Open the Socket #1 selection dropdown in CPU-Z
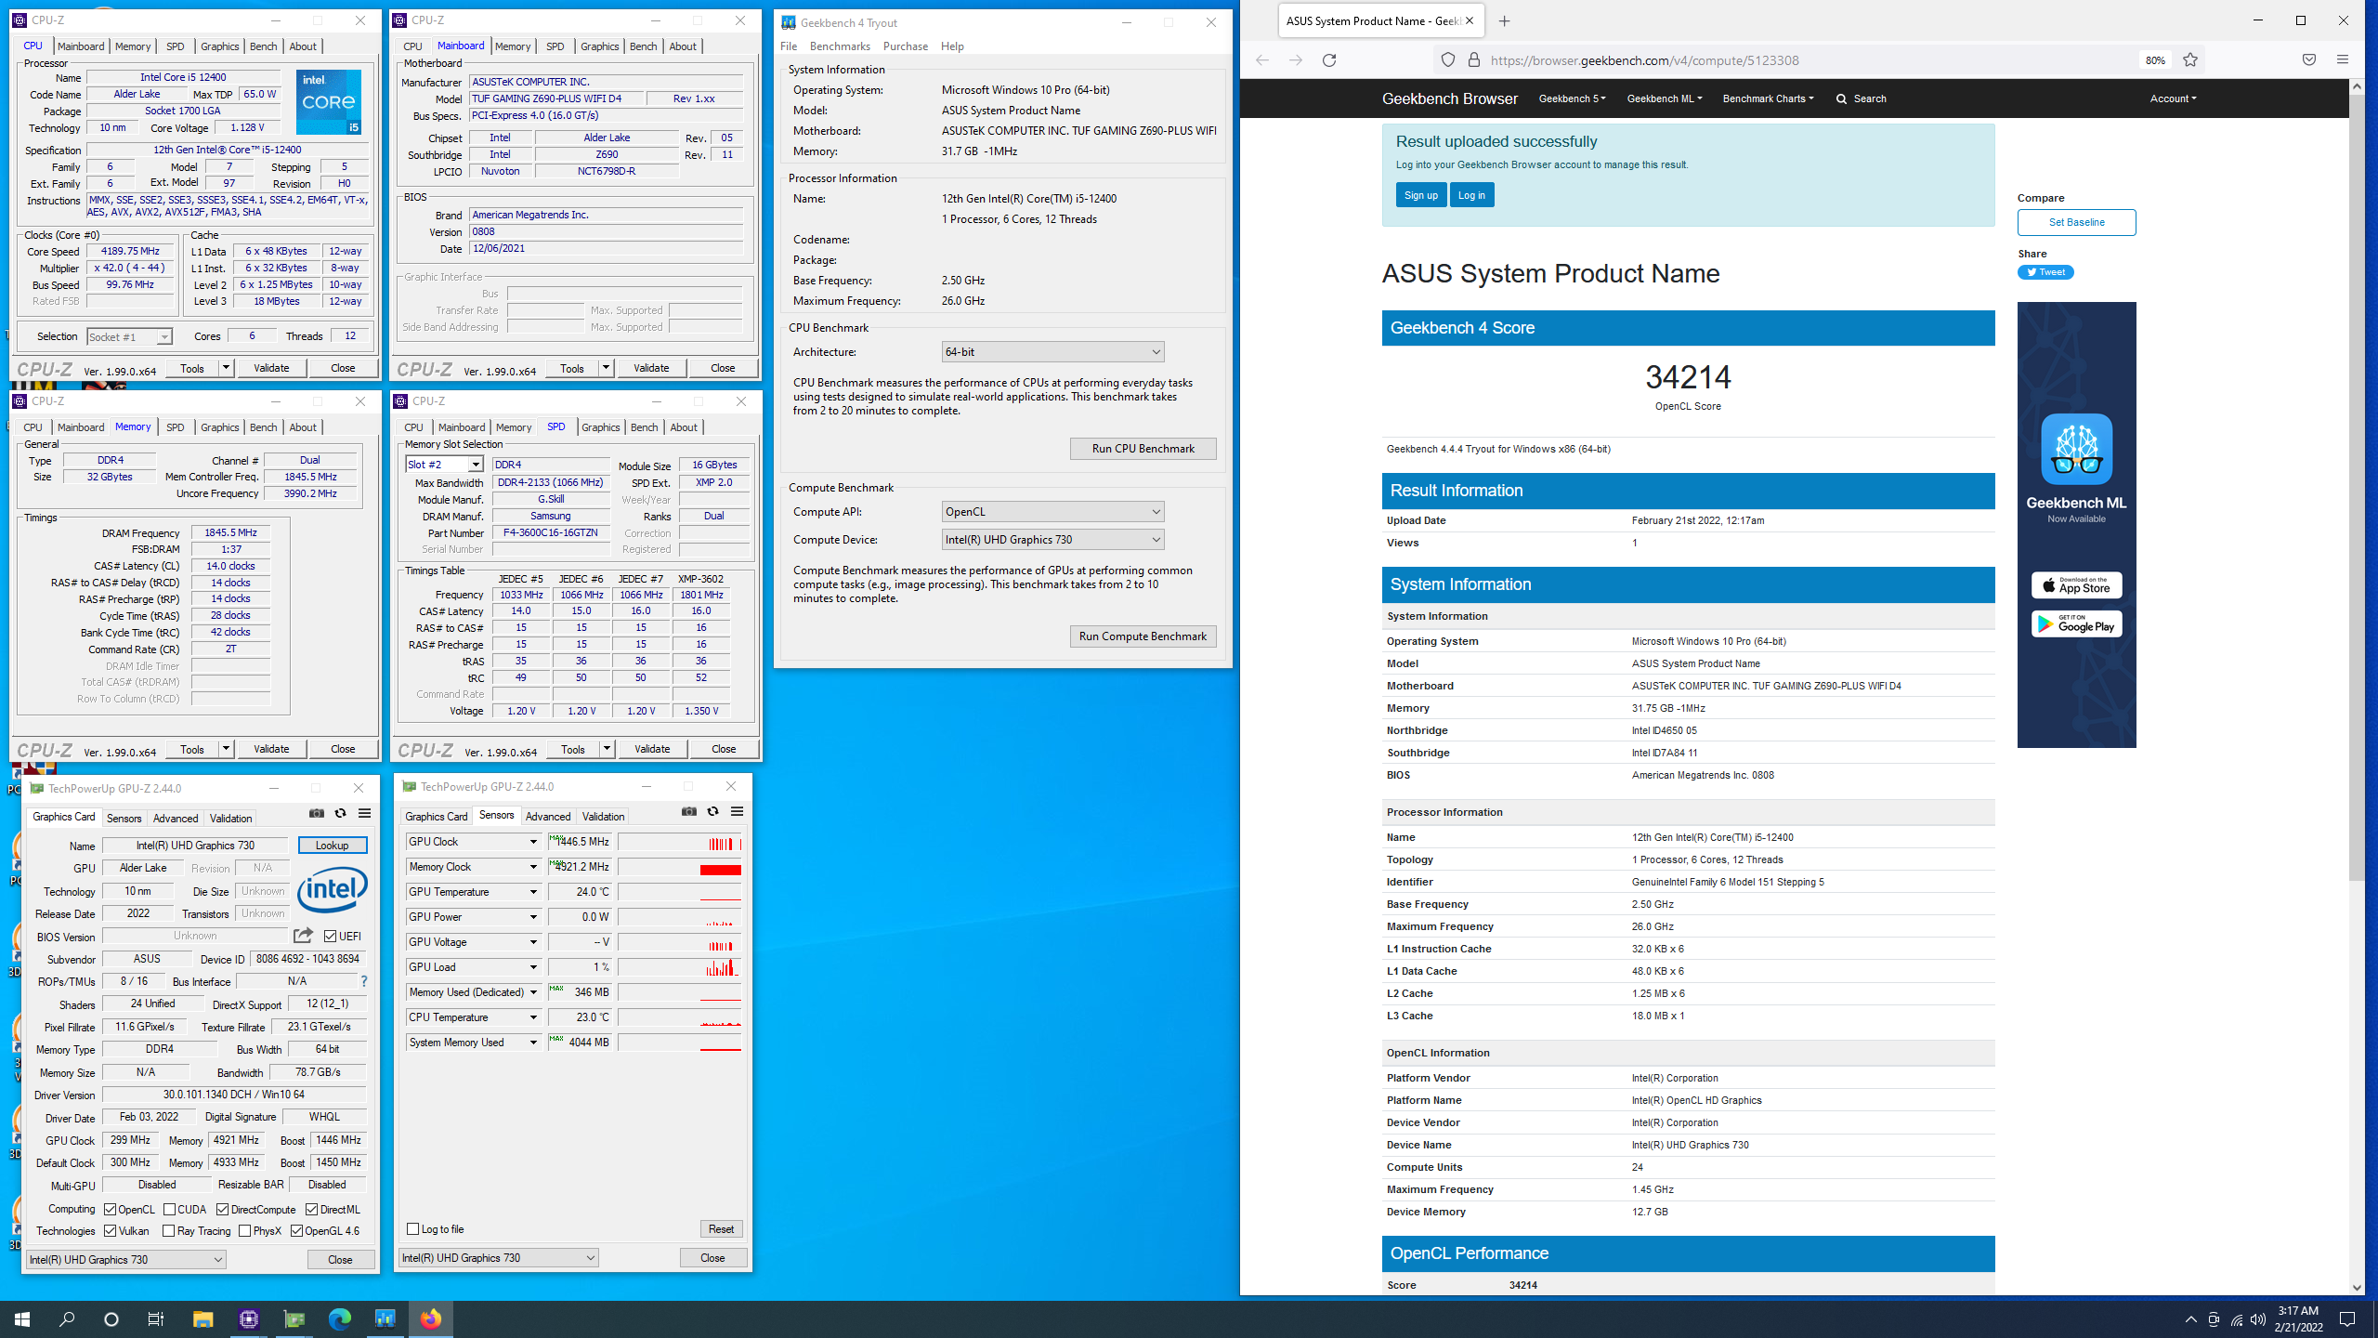This screenshot has width=2378, height=1338. 129,337
